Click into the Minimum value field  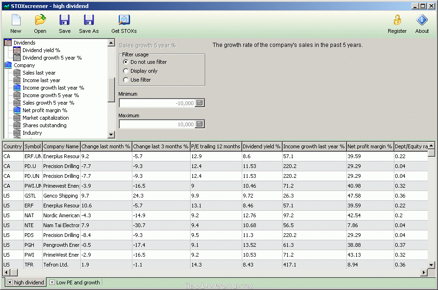[x=157, y=103]
